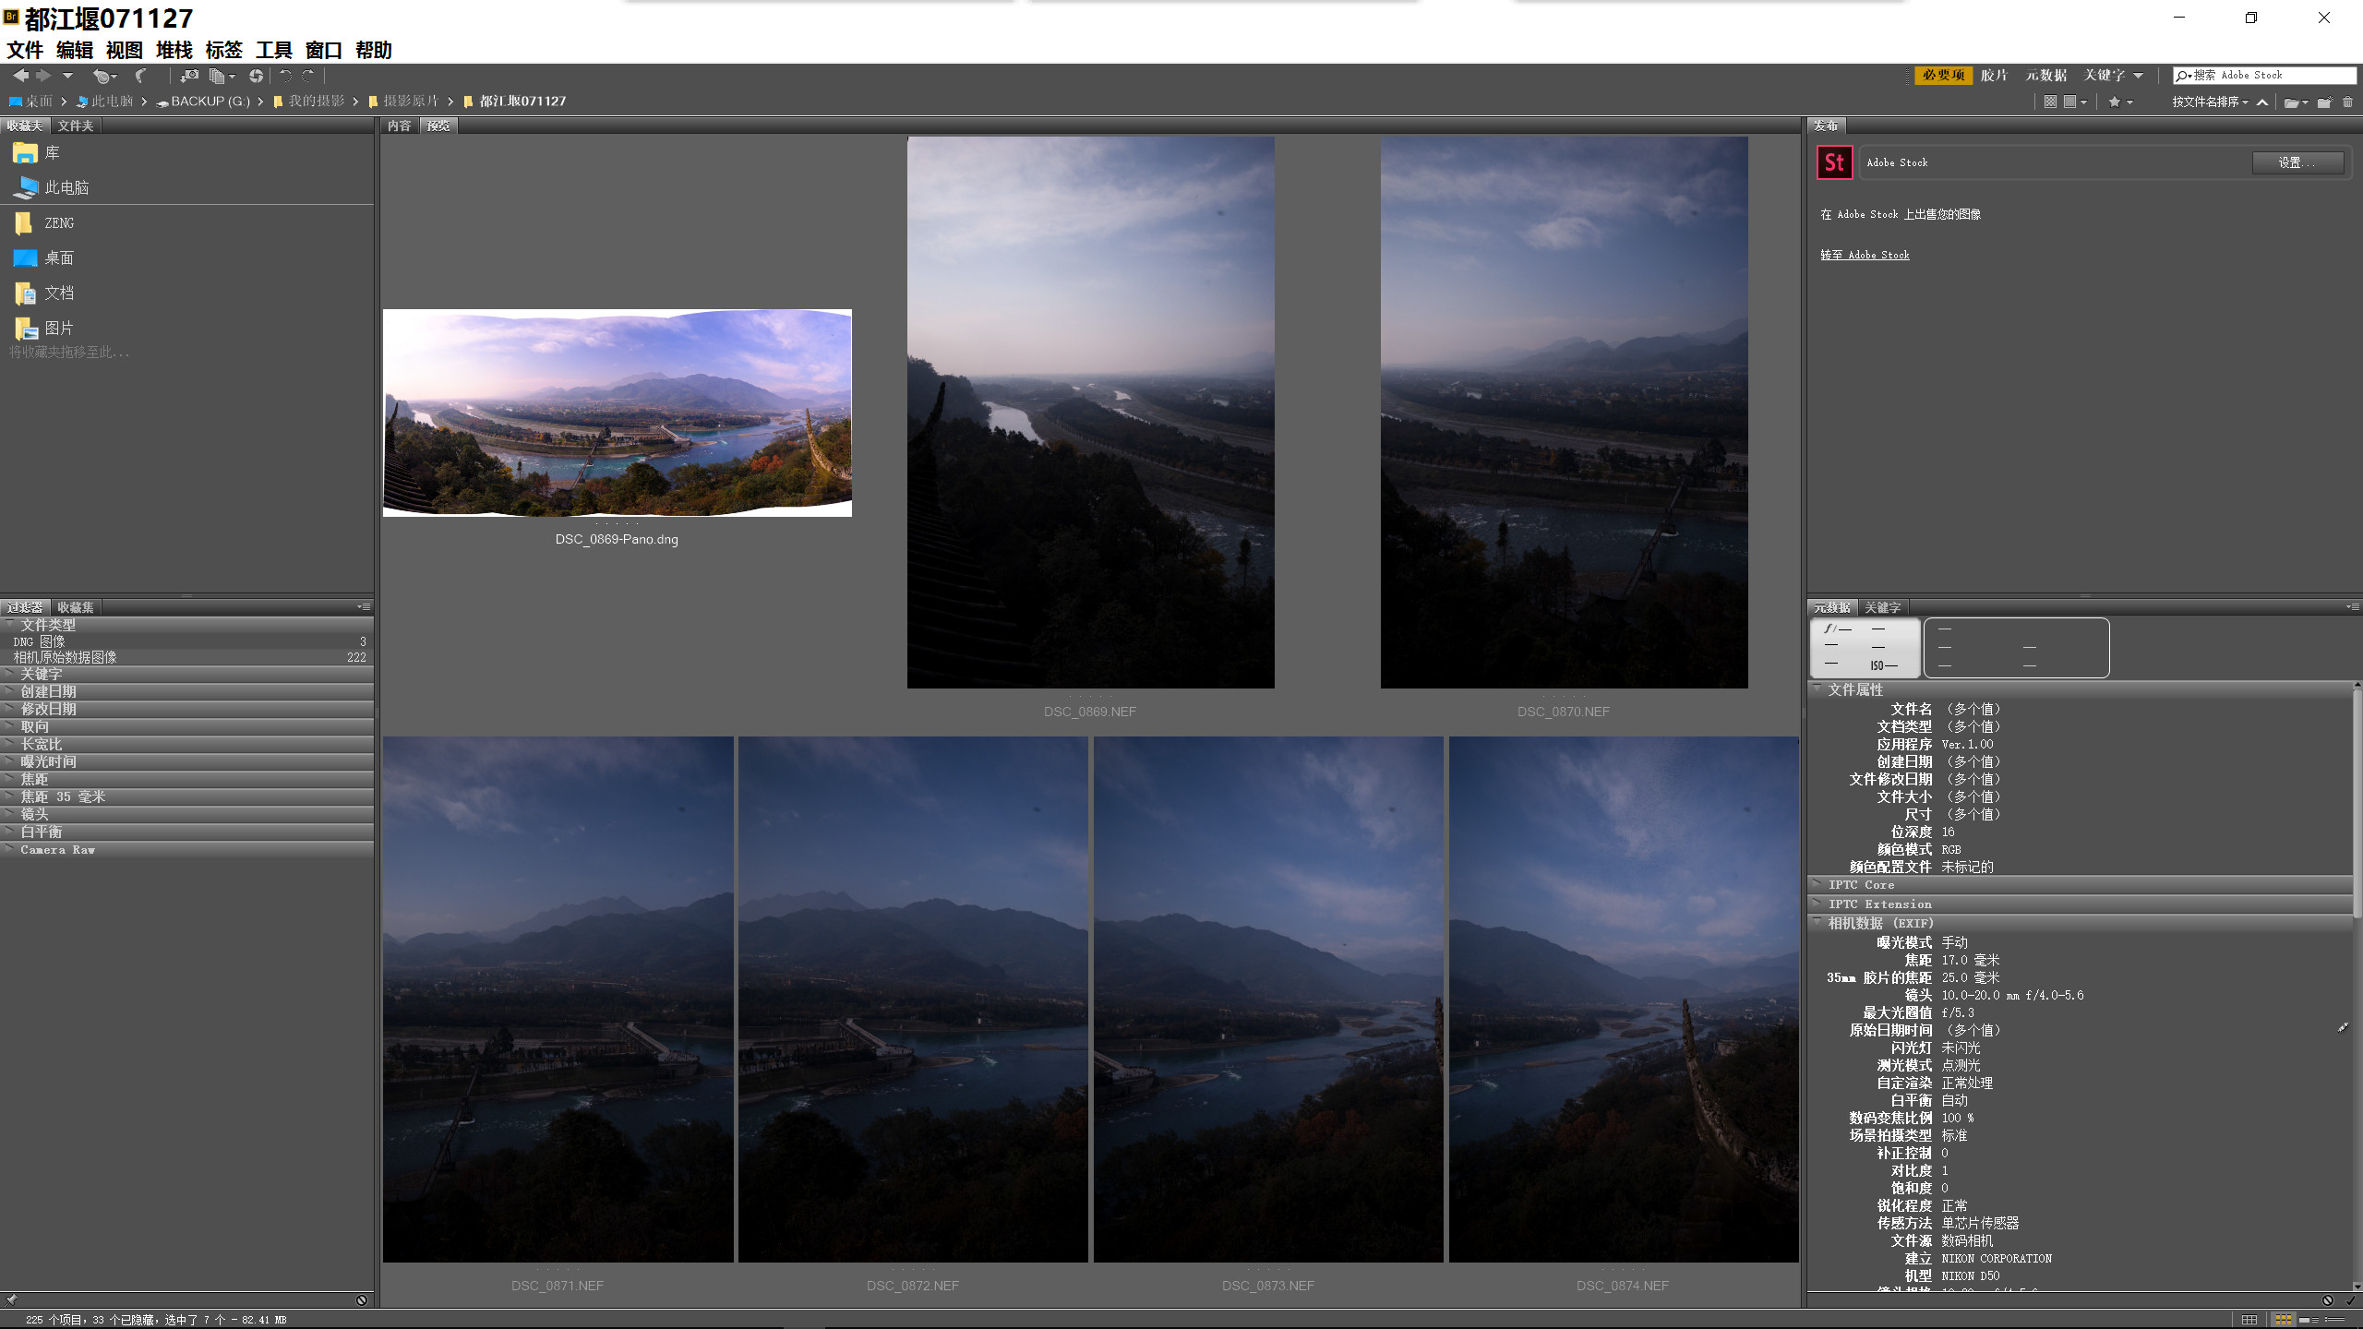Toggle lock thumbnail grid
This screenshot has width=2363, height=1329.
click(2249, 1320)
